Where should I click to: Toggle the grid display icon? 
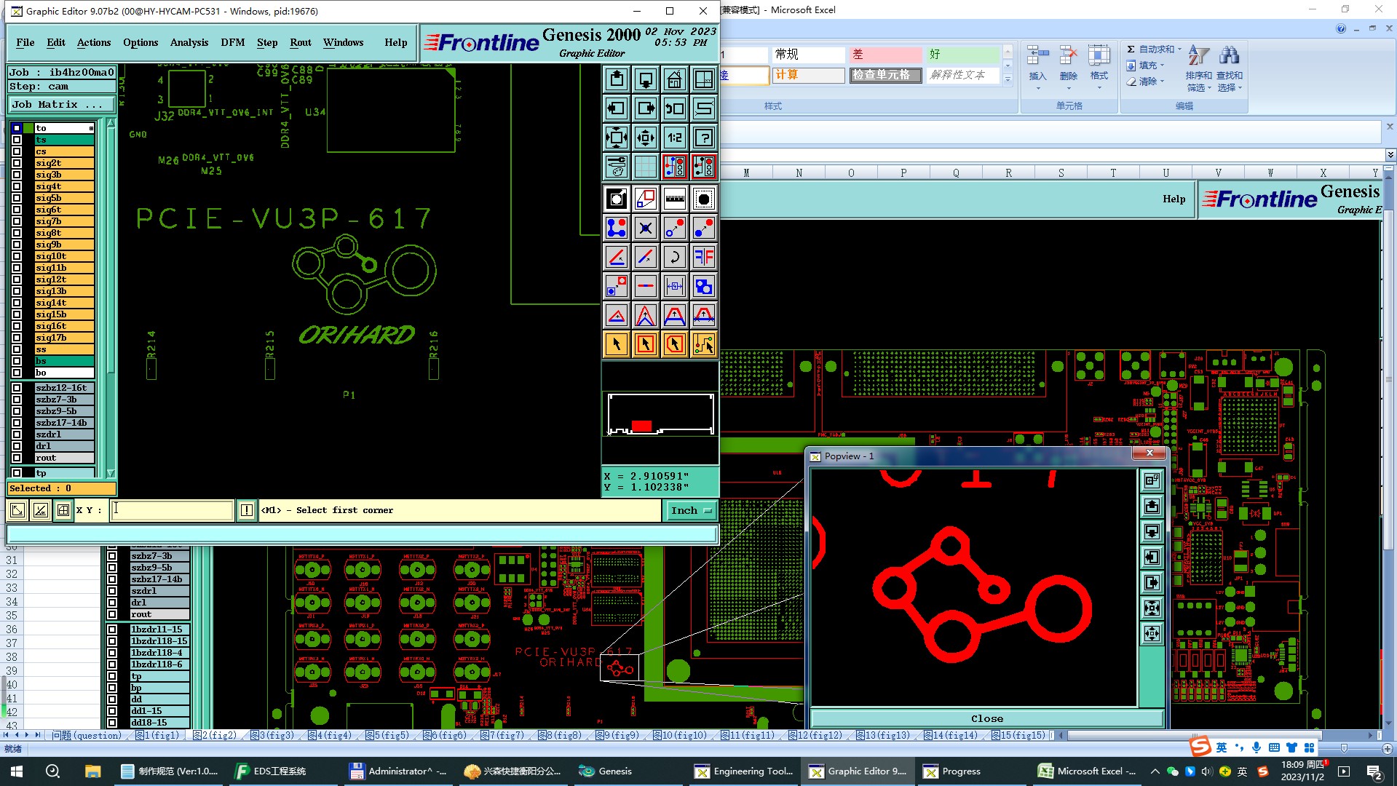click(645, 167)
